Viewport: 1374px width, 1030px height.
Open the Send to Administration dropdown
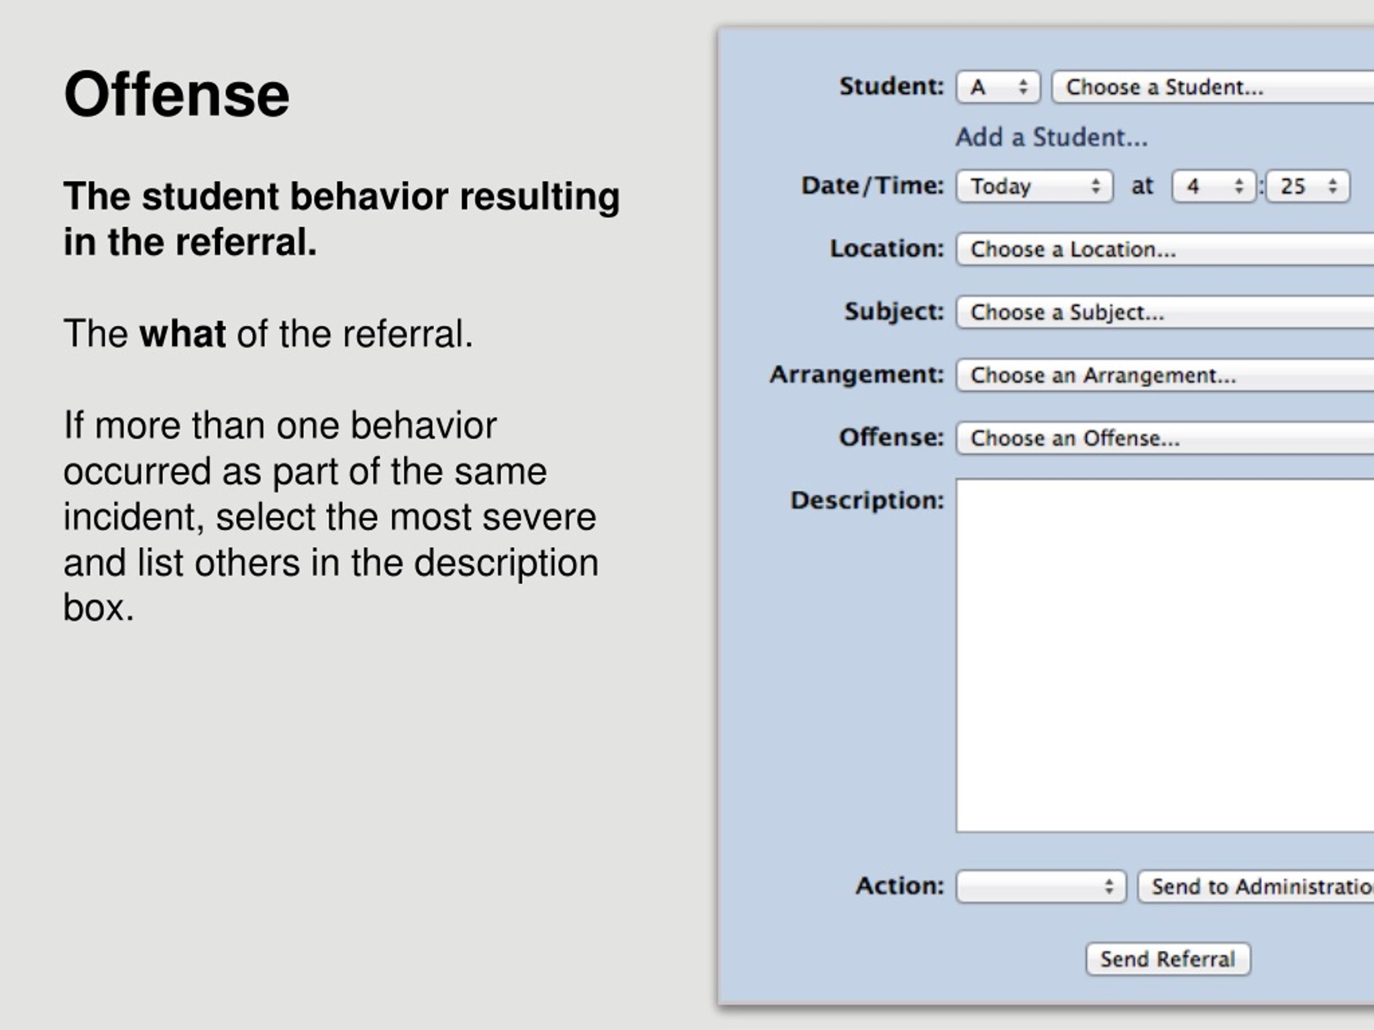click(x=1256, y=887)
